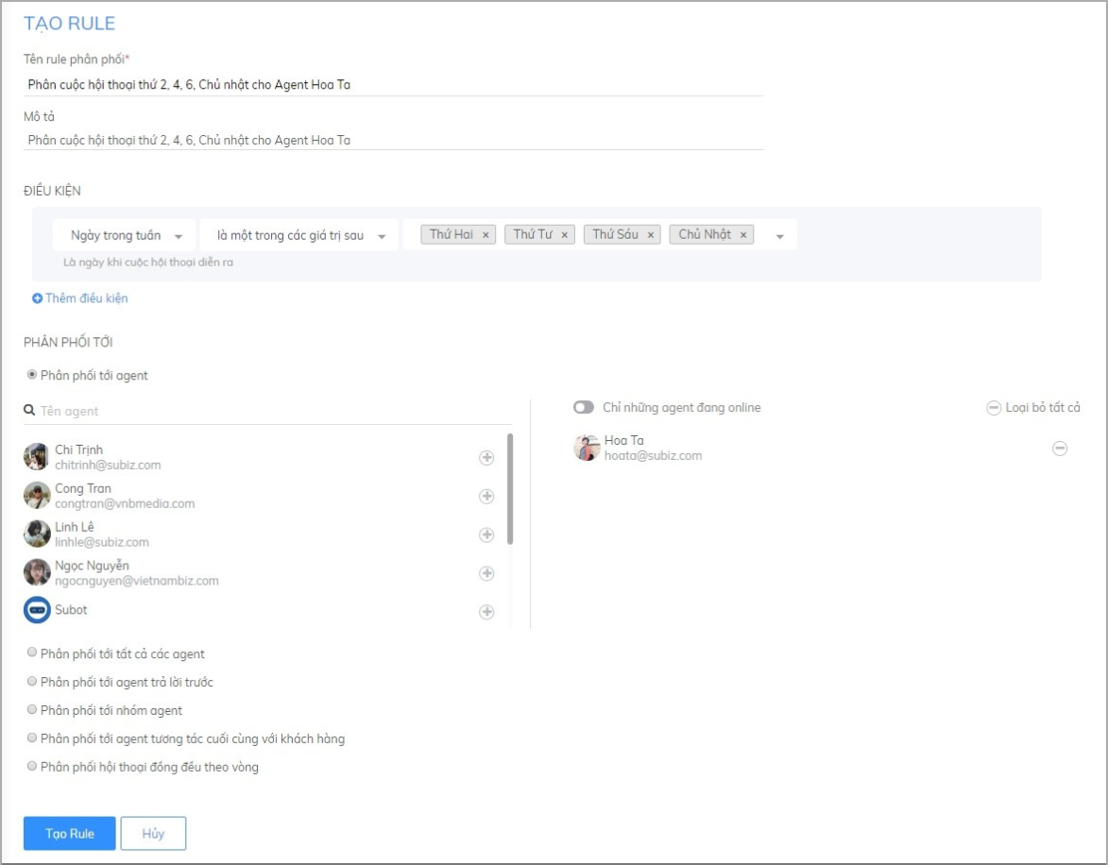Screen dimensions: 1108x865
Task: Add Ngọc Nguyễn using plus icon
Action: coord(486,573)
